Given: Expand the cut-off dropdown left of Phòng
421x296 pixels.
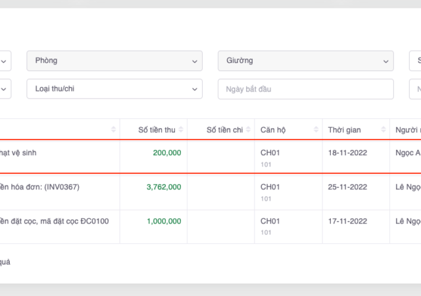Looking at the screenshot, I should [5, 61].
